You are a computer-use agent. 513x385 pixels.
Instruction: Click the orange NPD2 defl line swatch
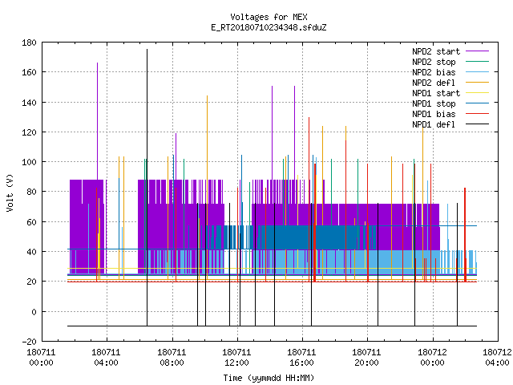coord(477,82)
